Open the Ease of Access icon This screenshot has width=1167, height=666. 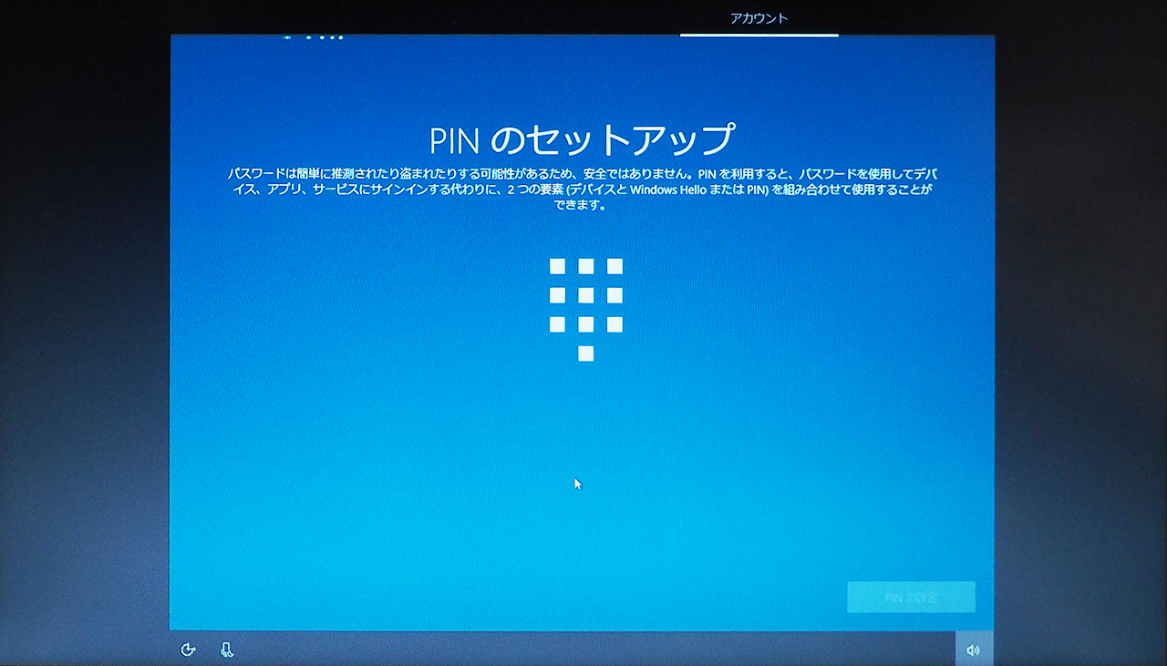click(189, 650)
